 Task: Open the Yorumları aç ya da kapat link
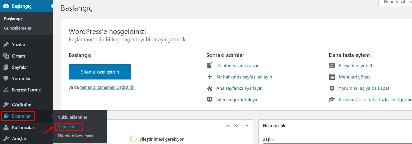click(x=364, y=88)
